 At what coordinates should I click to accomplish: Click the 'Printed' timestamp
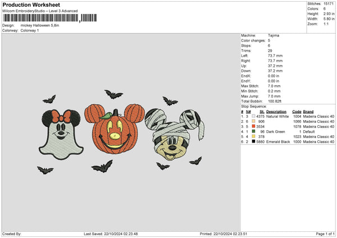pos(224,234)
